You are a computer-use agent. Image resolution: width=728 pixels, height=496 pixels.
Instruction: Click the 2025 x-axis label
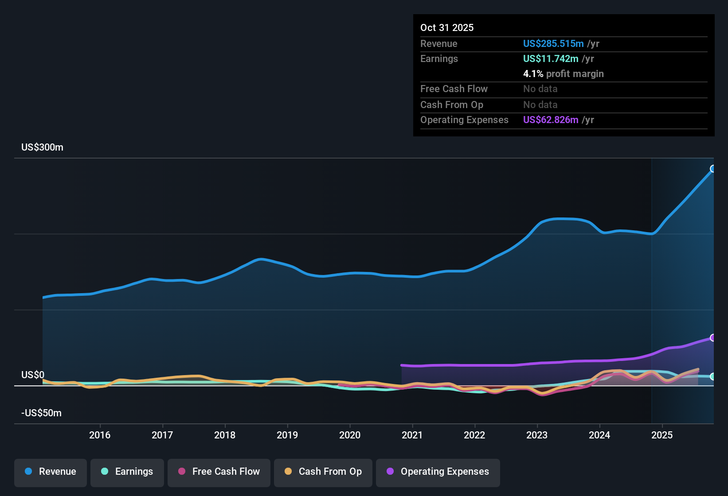point(662,435)
